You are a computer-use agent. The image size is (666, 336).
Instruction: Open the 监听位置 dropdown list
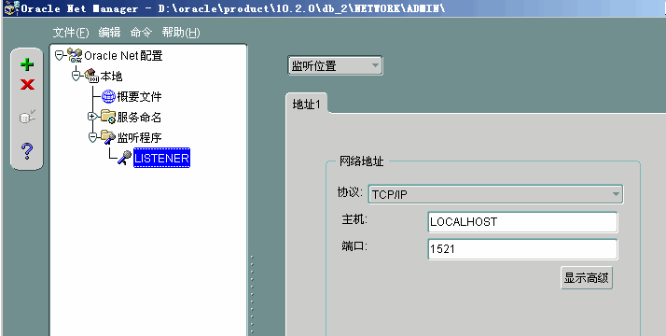point(335,65)
